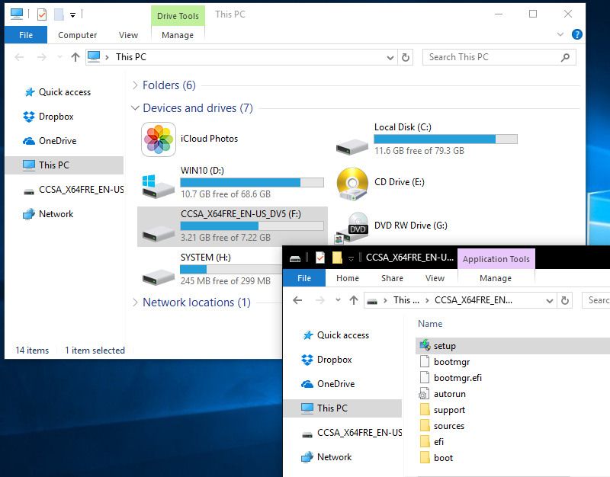Screen dimensions: 610x477
Task: Open File menu in This PC window
Action: pos(26,35)
